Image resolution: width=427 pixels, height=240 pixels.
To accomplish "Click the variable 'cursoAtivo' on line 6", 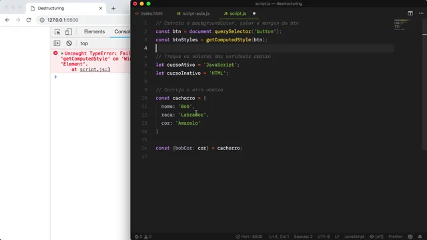I will point(181,65).
